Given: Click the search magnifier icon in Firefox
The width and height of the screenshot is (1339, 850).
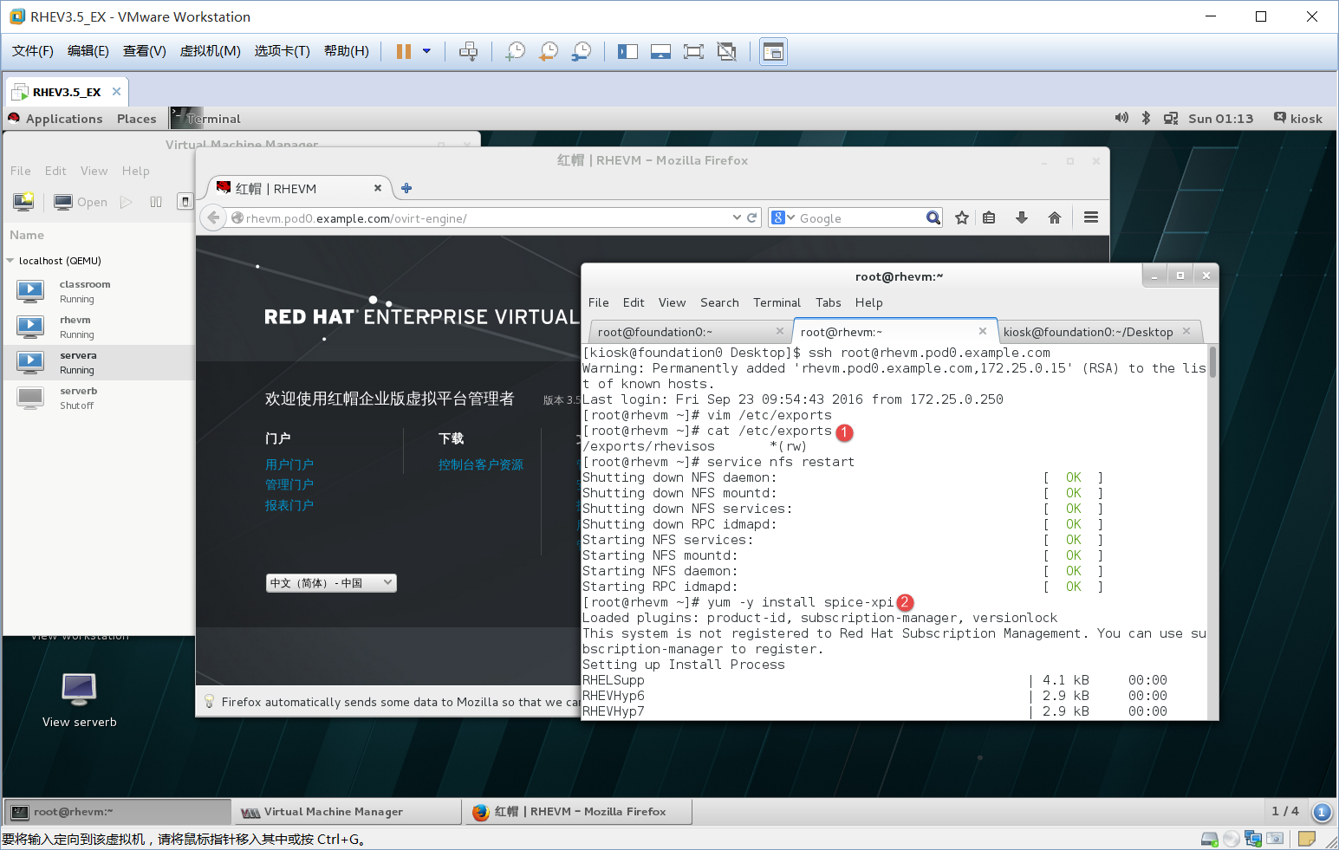Looking at the screenshot, I should (x=933, y=218).
